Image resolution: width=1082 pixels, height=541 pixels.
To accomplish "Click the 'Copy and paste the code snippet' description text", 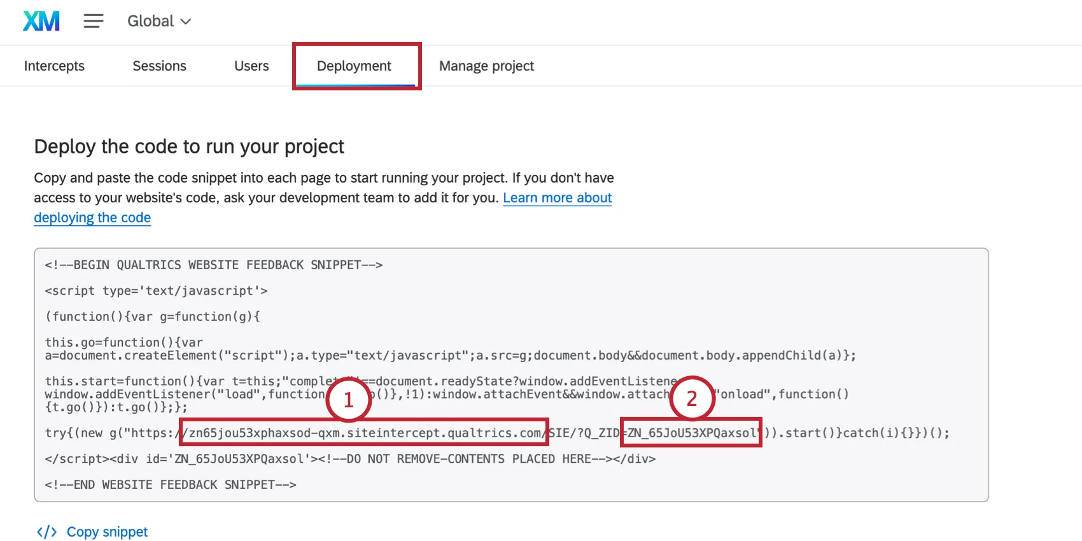I will [324, 197].
